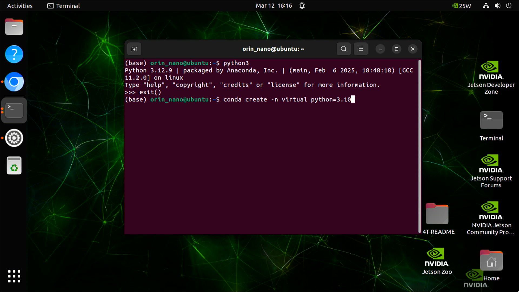Open the clock and calendar dropdown
Viewport: 519px width, 292px height.
(x=273, y=6)
